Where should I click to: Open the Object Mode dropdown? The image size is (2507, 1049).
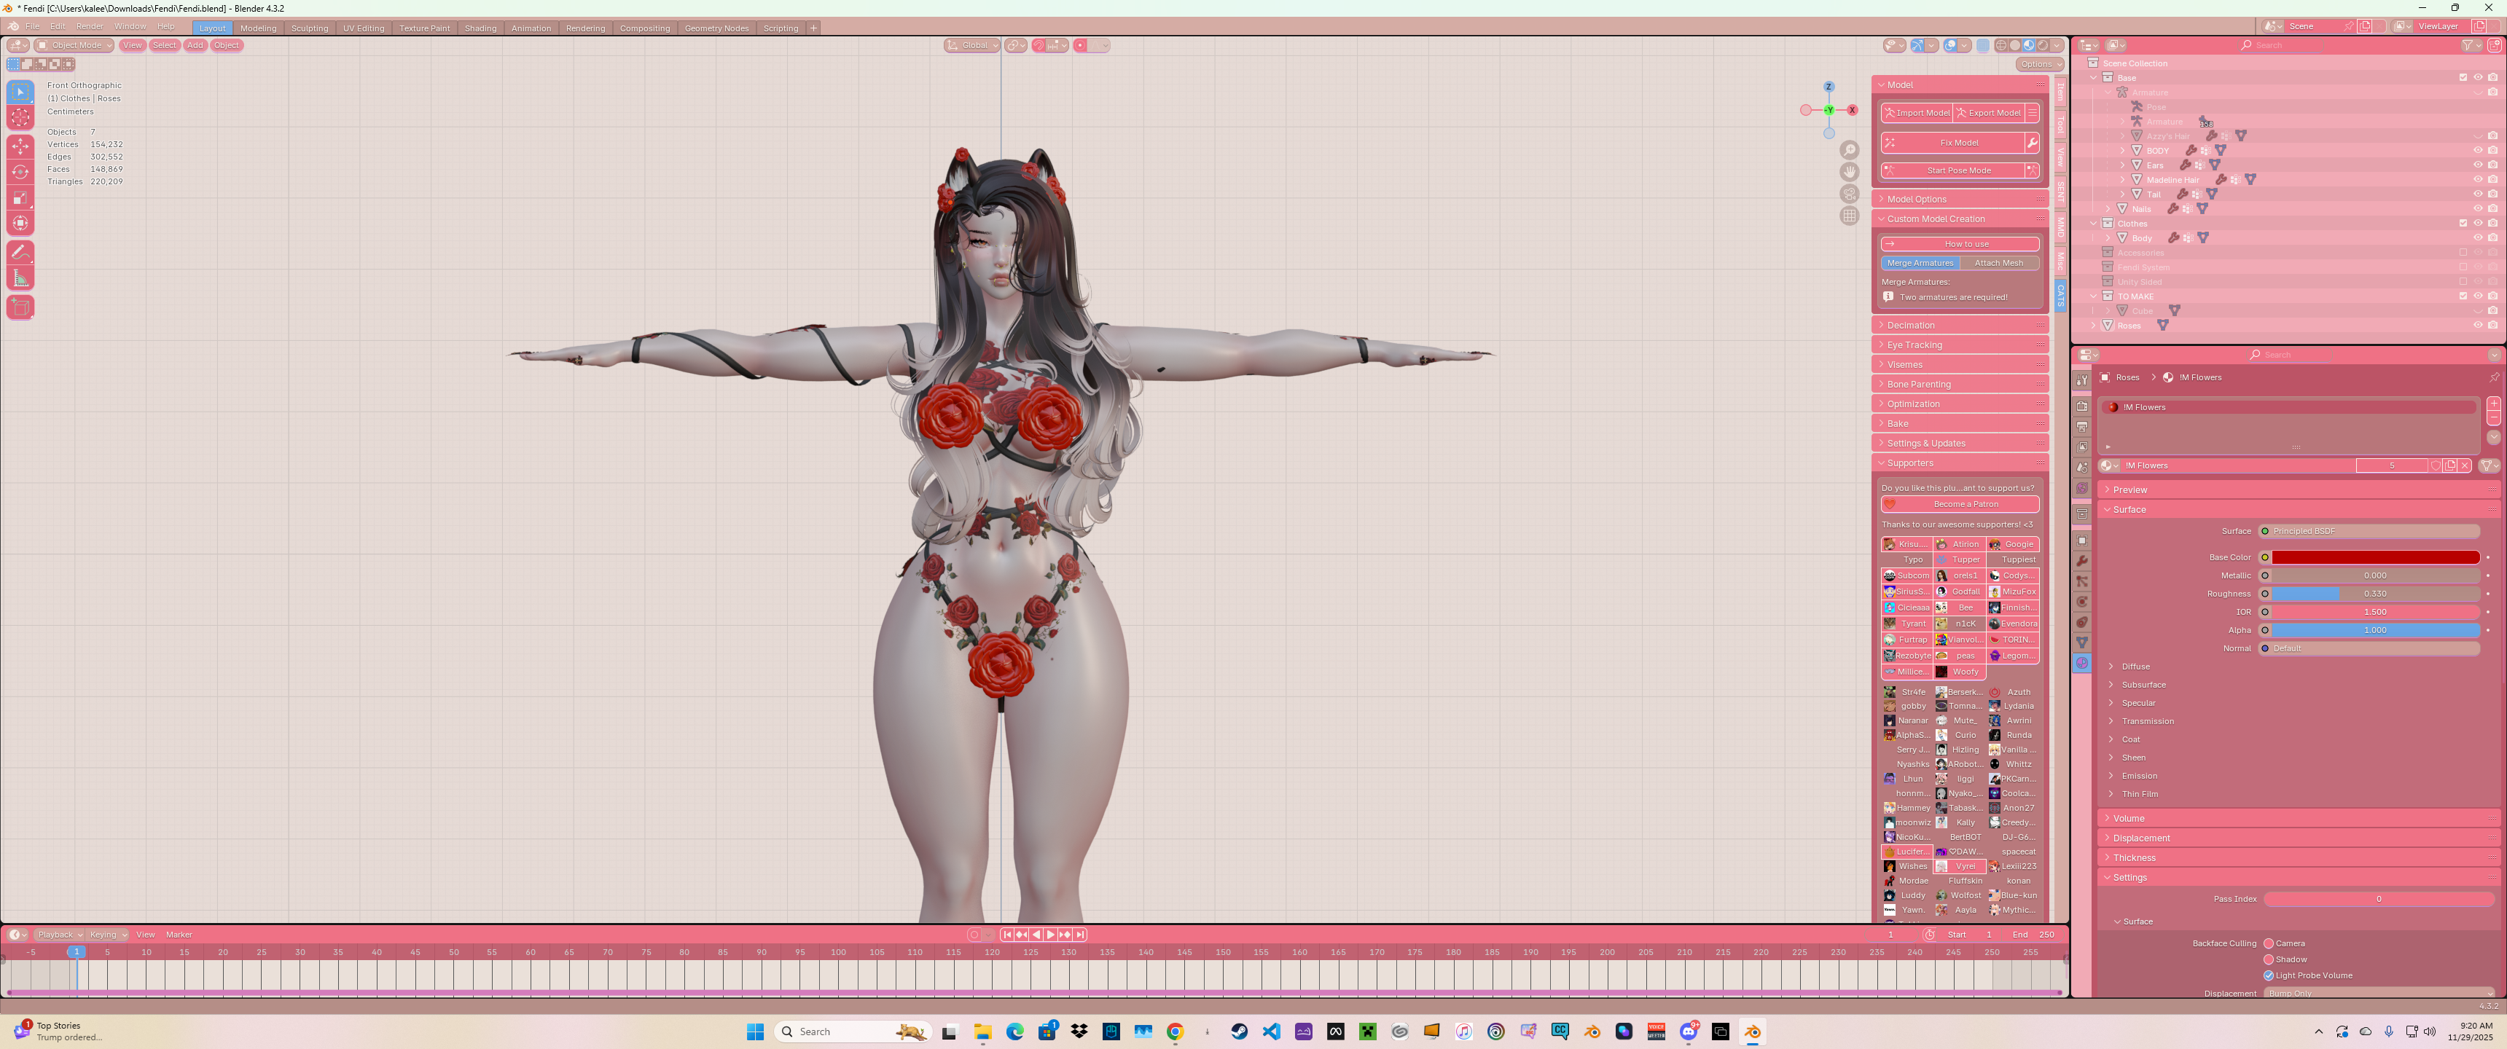[75, 44]
